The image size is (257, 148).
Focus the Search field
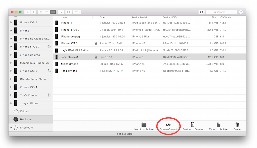point(221,12)
